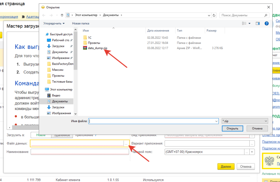Open Рабочий стол in the navigation pane
This screenshot has width=280, height=182.
(x=60, y=40)
